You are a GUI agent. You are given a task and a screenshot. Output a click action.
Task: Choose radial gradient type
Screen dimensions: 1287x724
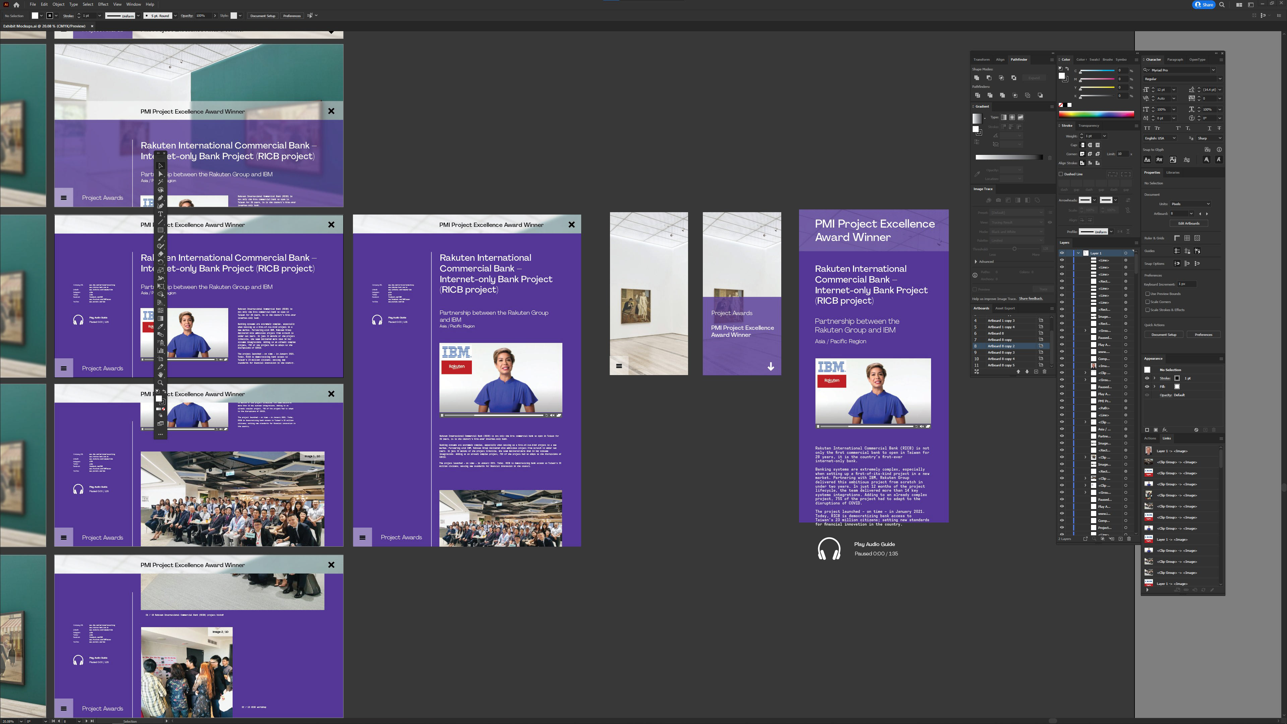(x=1012, y=117)
